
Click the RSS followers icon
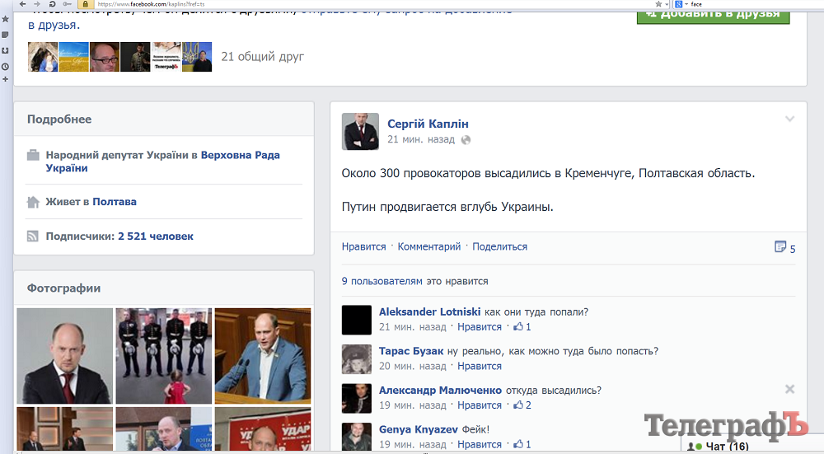33,236
